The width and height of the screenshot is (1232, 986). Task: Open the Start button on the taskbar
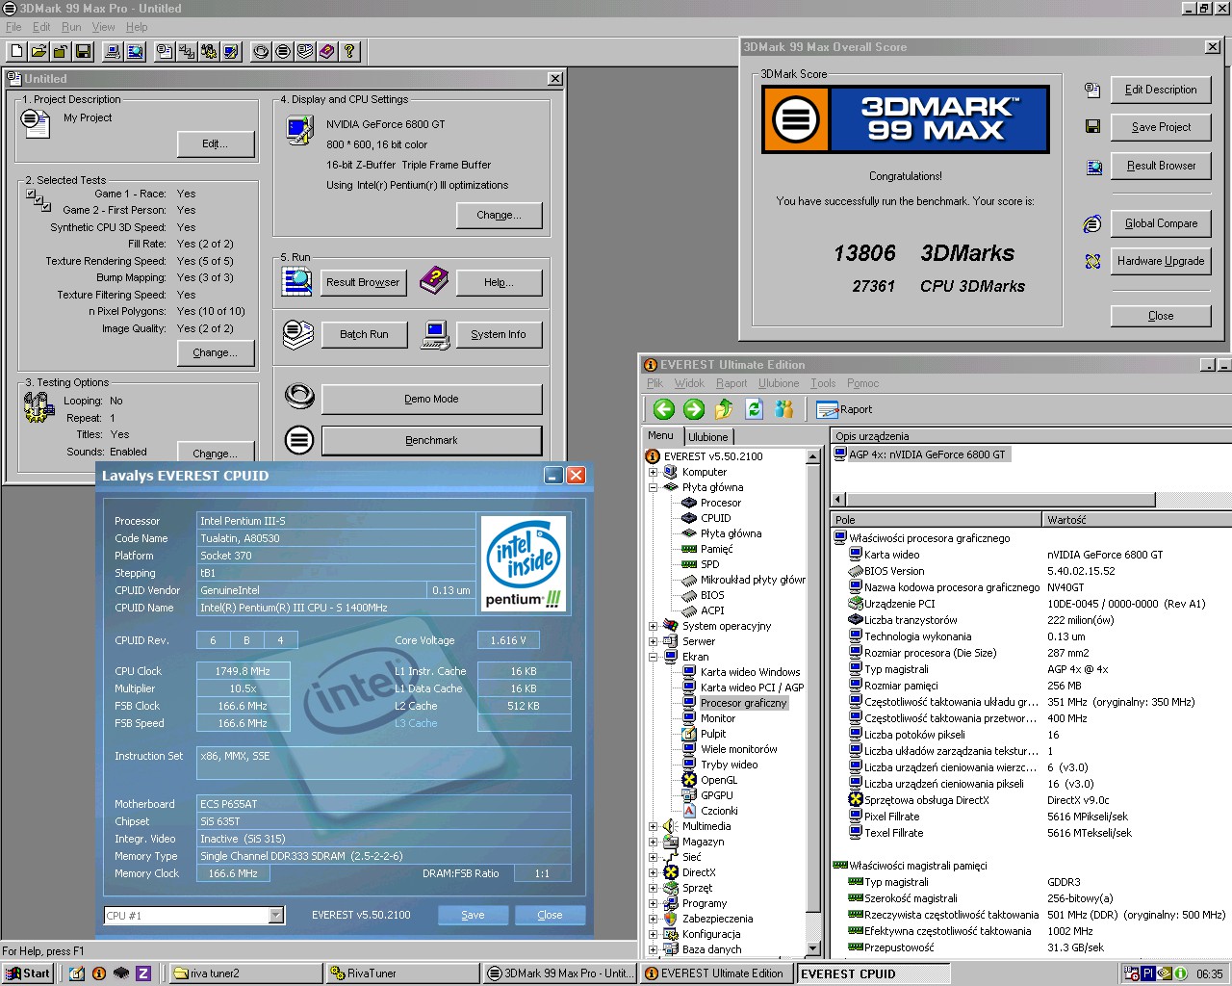pos(28,973)
